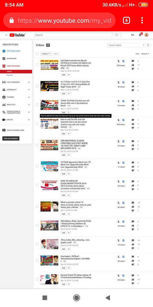
Task: Click the Add to button
Action: point(56,54)
